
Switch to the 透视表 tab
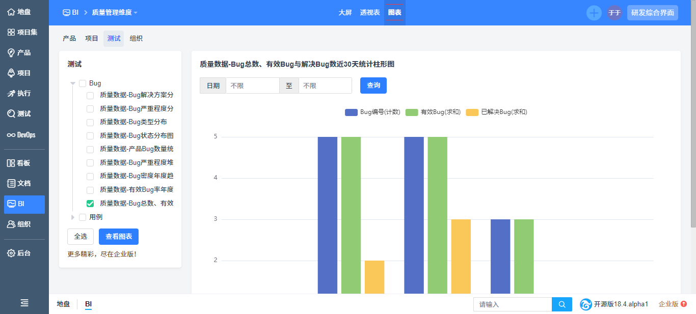pos(370,12)
